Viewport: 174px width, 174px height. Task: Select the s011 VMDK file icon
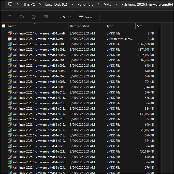pos(10,98)
